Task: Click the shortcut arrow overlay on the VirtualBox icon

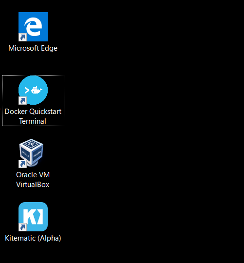Action: coord(22,164)
